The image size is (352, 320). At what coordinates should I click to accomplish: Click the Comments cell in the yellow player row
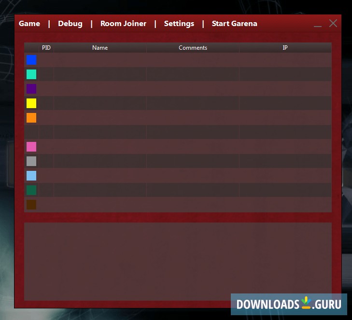tap(193, 103)
